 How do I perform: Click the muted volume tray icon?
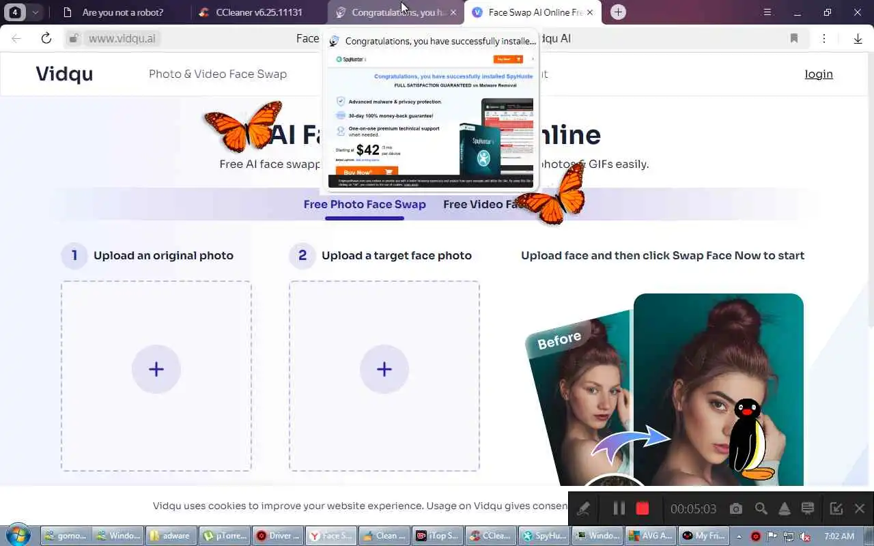[x=805, y=536]
